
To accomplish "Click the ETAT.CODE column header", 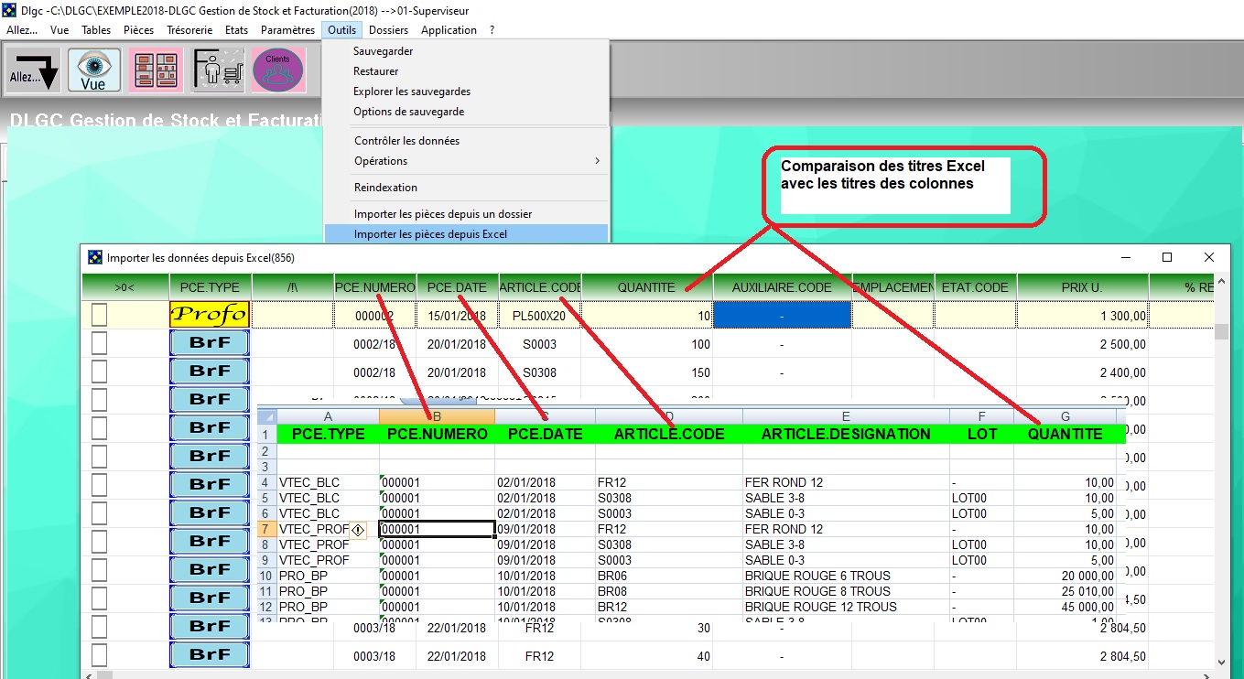I will click(x=975, y=287).
